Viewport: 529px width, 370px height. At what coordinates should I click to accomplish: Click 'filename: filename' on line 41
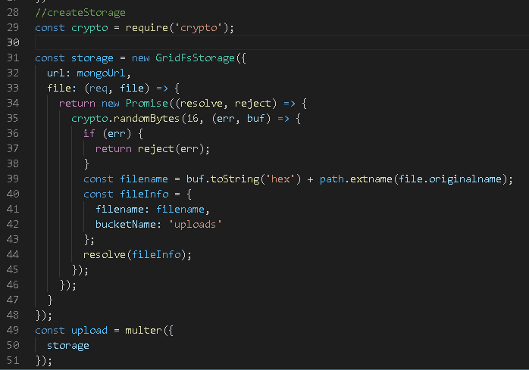tap(150, 210)
